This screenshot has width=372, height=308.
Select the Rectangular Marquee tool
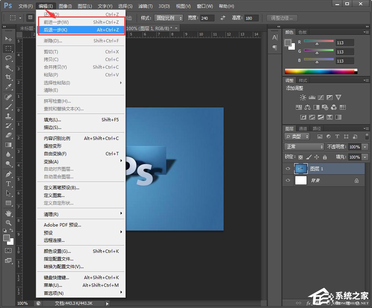click(8, 49)
